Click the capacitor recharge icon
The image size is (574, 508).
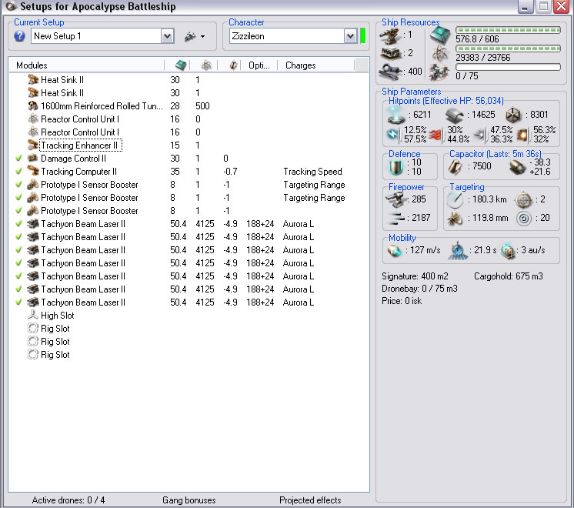click(x=518, y=167)
